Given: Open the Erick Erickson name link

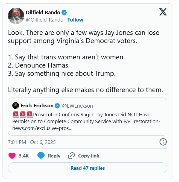Looking at the screenshot, I should pyautogui.click(x=37, y=106).
